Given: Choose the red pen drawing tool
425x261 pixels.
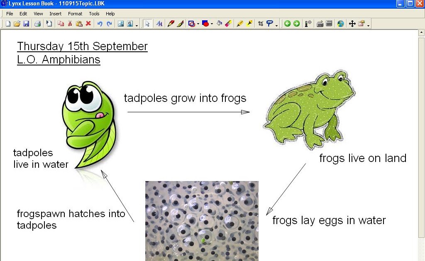Looking at the screenshot, I should tap(171, 24).
